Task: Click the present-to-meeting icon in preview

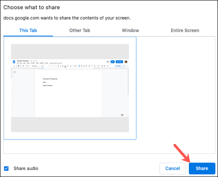Action: 112,62
